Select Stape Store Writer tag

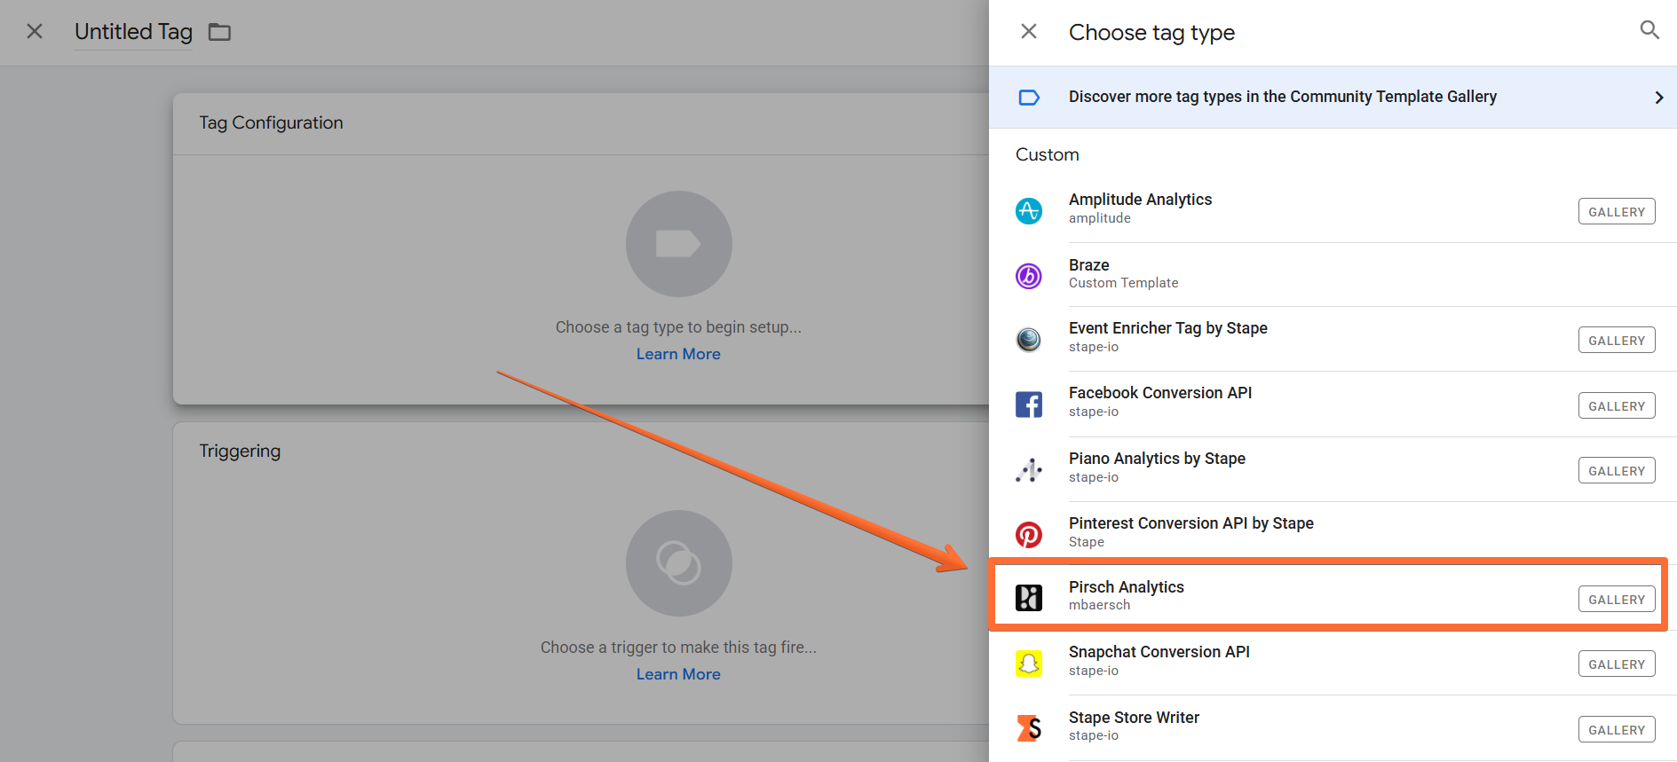coord(1333,727)
